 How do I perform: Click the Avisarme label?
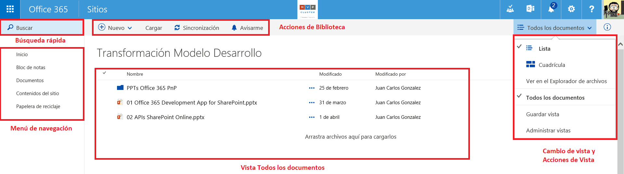(x=252, y=28)
